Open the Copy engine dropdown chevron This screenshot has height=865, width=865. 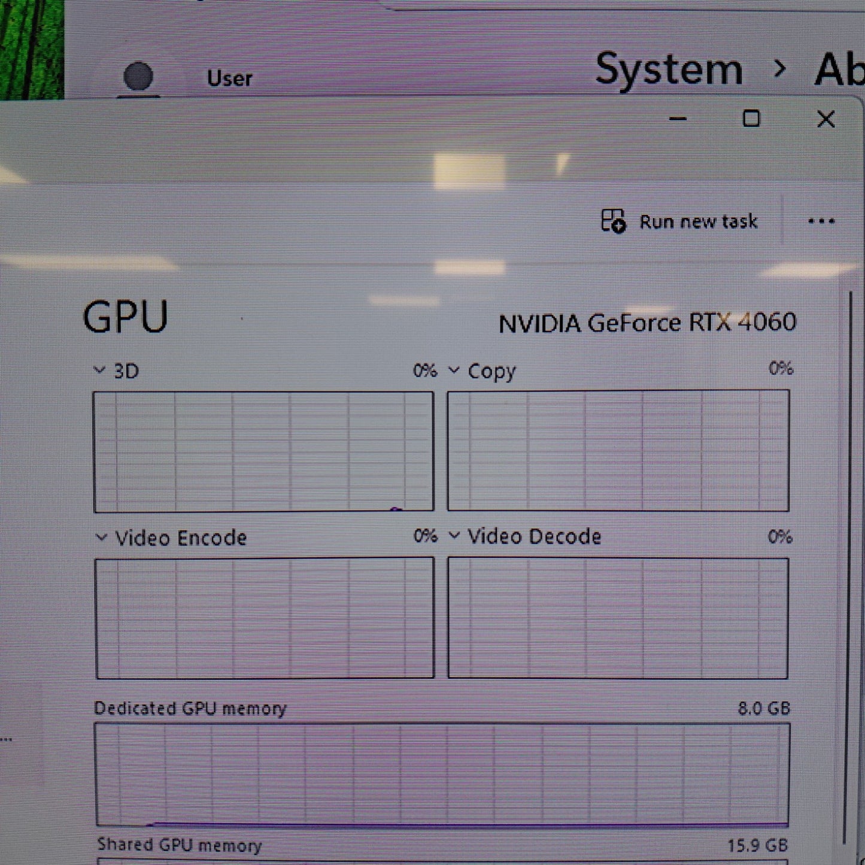[x=454, y=371]
